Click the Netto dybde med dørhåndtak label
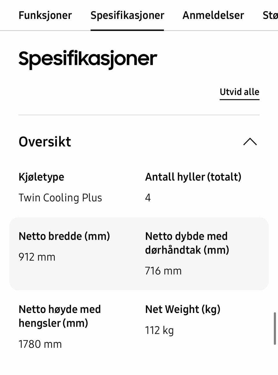278x375 pixels. (x=187, y=243)
